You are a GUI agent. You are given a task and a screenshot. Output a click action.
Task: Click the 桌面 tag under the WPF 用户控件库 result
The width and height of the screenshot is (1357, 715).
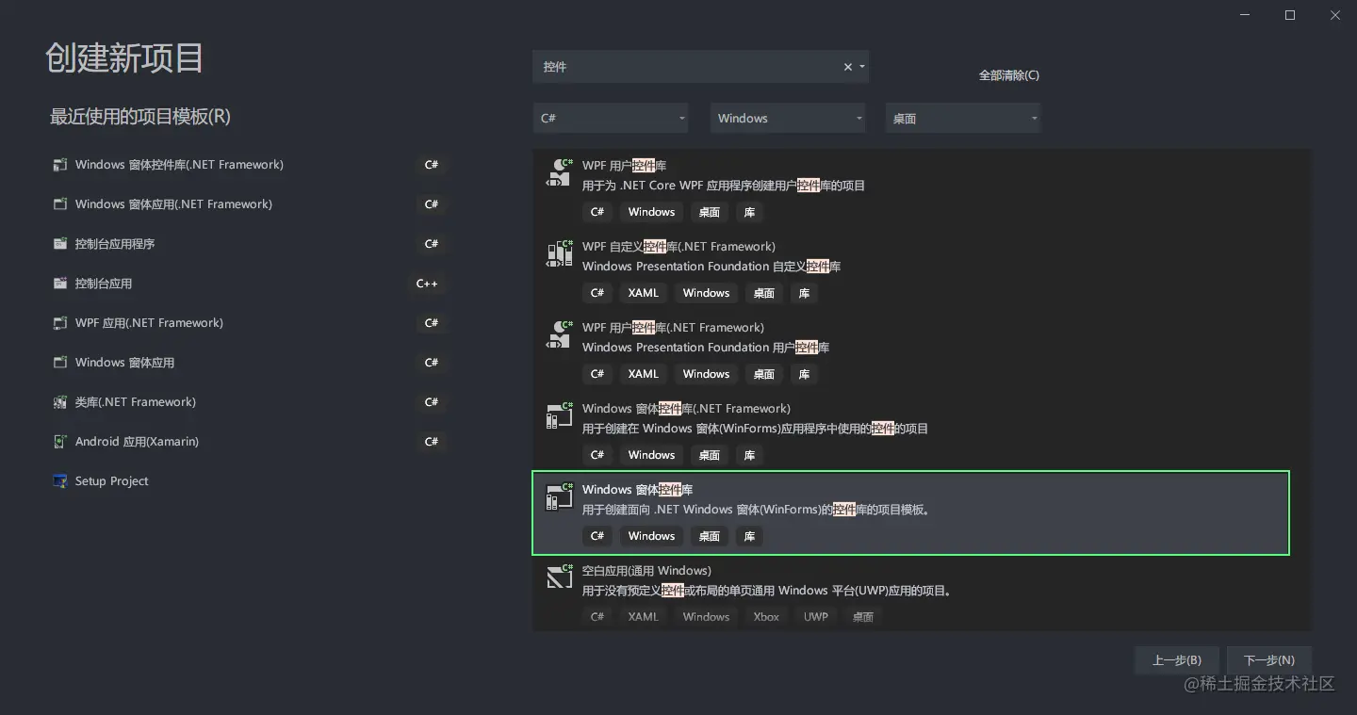[x=710, y=212]
